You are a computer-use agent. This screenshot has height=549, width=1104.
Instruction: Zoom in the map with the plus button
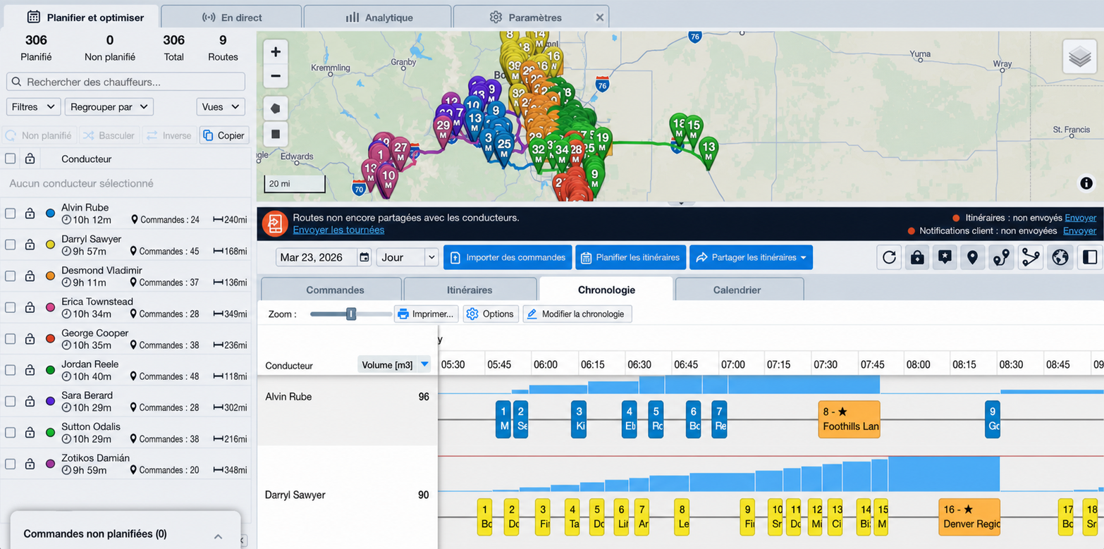click(x=276, y=51)
